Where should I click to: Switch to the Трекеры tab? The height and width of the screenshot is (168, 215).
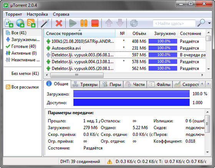[x=85, y=84]
